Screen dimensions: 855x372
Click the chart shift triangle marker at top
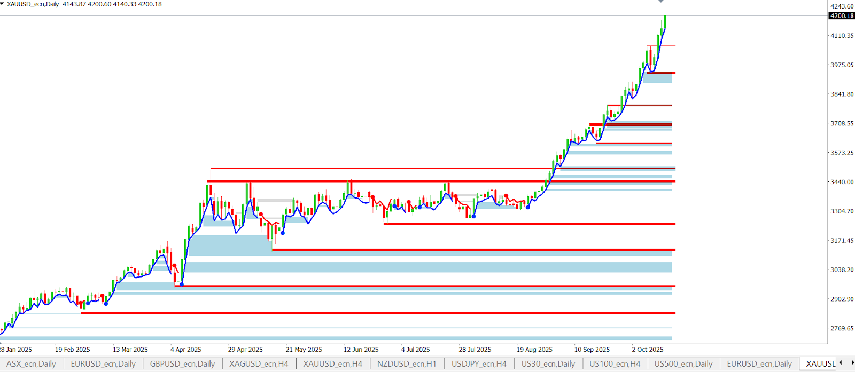pyautogui.click(x=661, y=2)
